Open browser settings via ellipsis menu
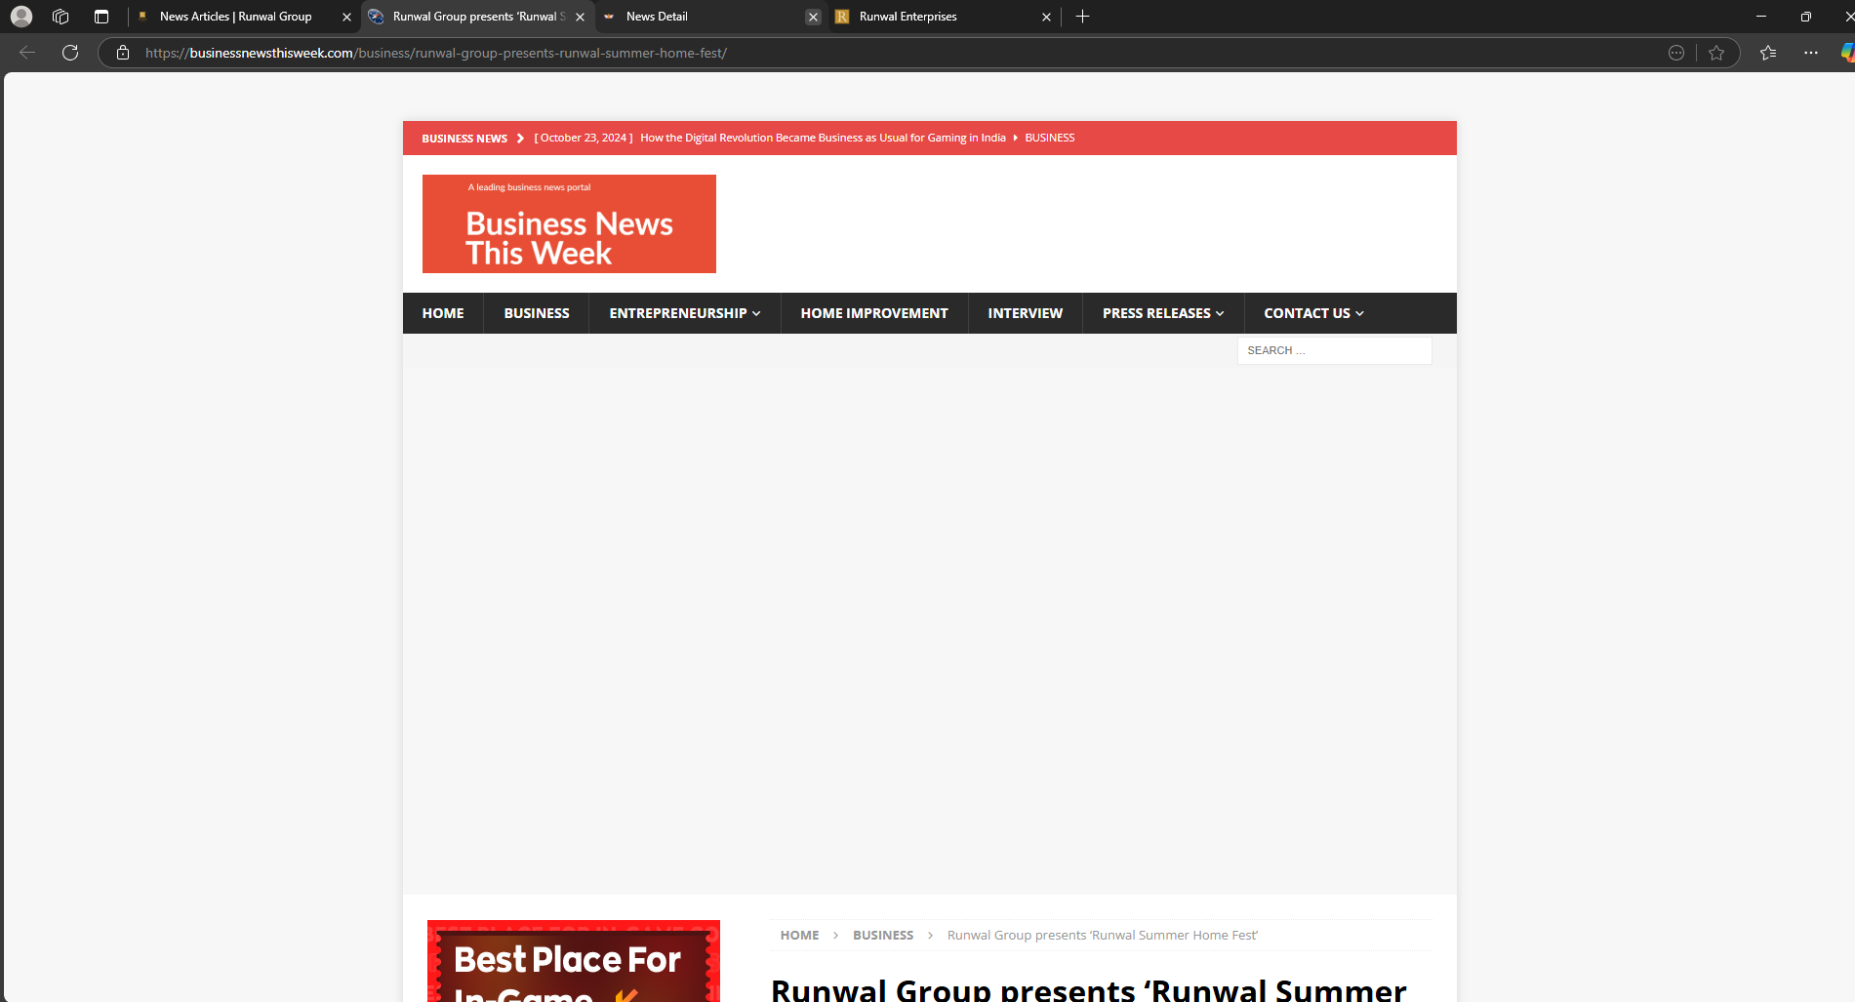Image resolution: width=1855 pixels, height=1002 pixels. pos(1811,53)
